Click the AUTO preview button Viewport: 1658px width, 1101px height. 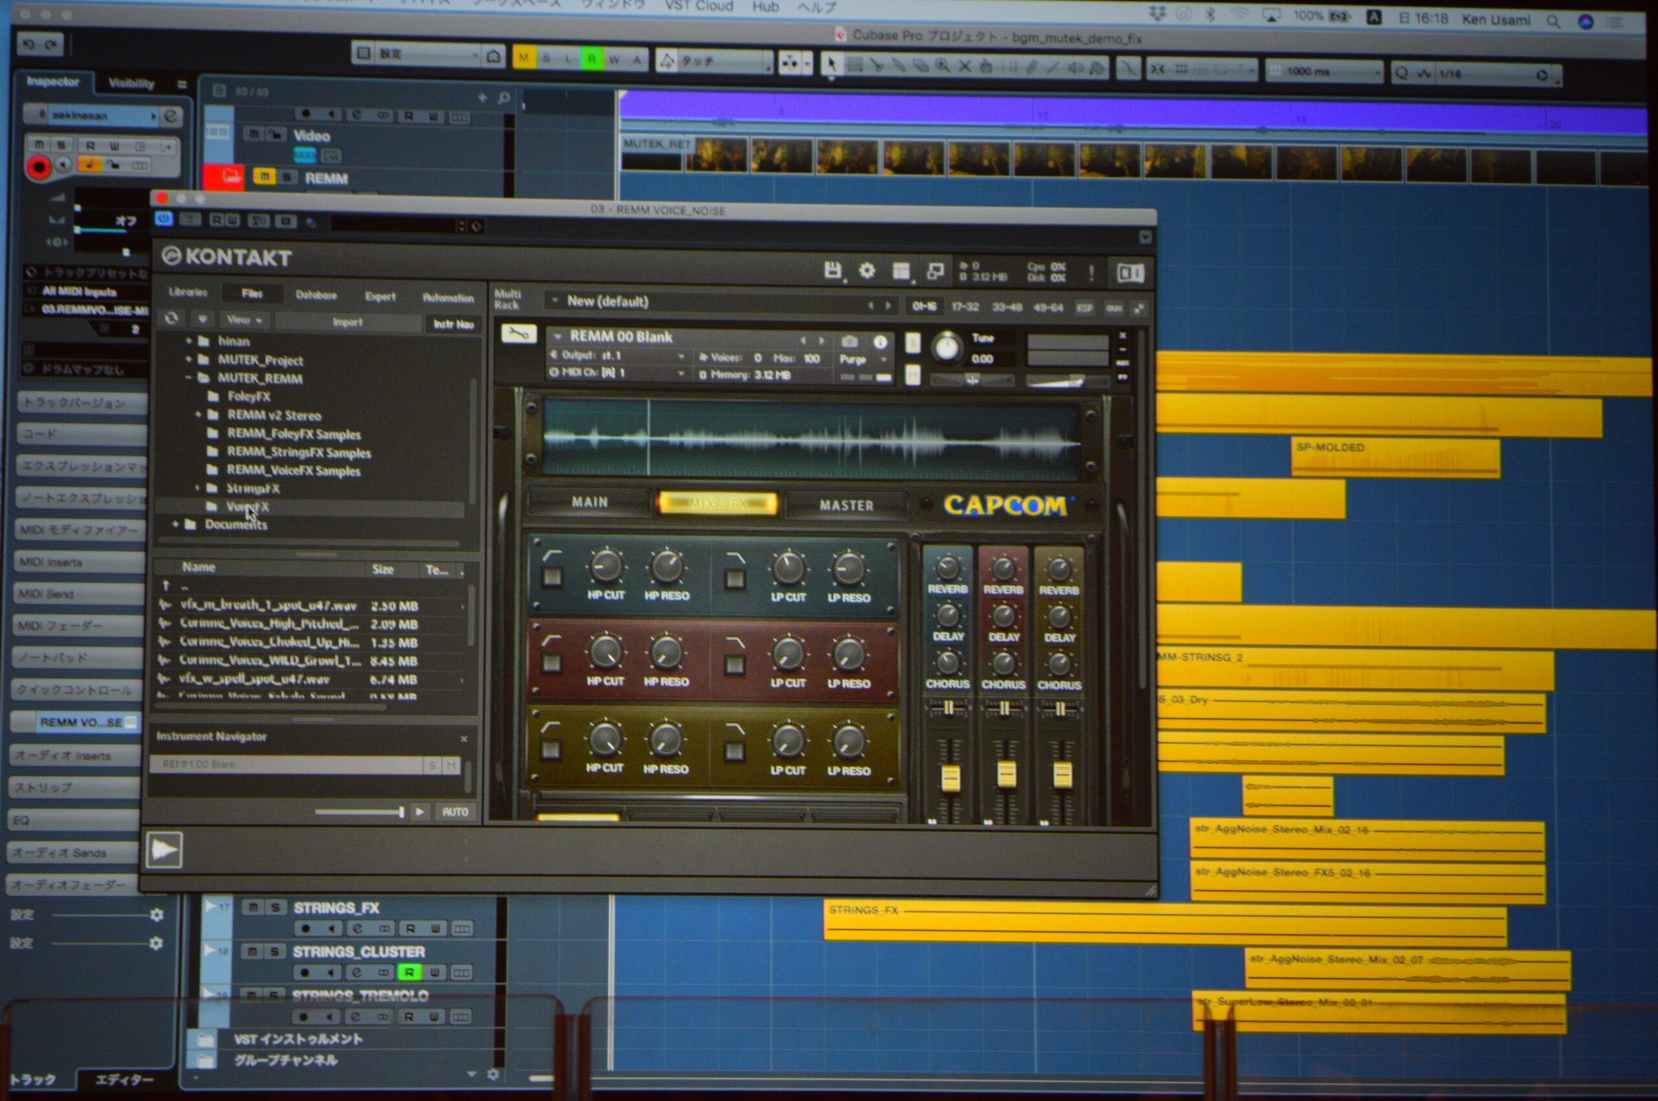[x=455, y=812]
